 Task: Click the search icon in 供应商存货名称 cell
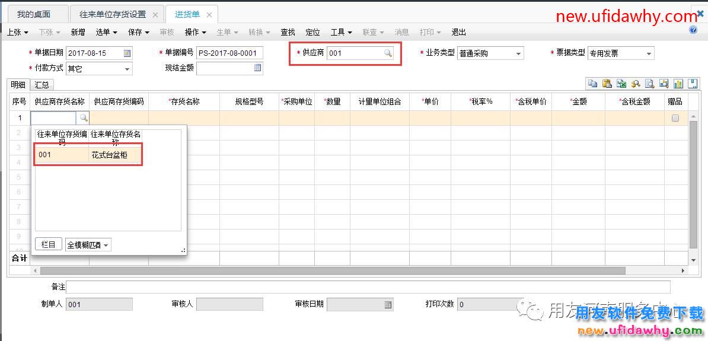84,118
